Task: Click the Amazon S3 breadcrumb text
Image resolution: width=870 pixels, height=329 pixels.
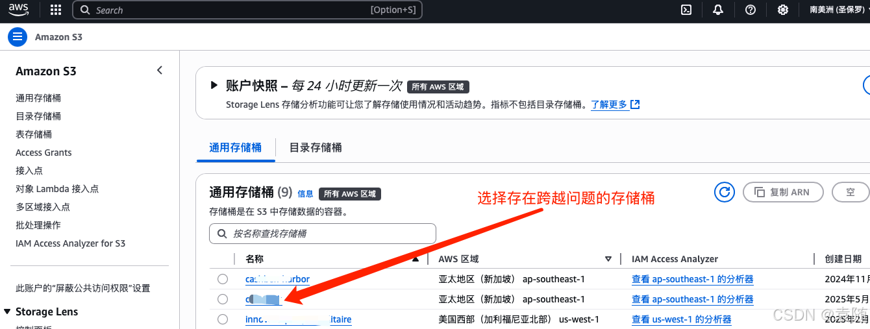Action: [x=58, y=37]
